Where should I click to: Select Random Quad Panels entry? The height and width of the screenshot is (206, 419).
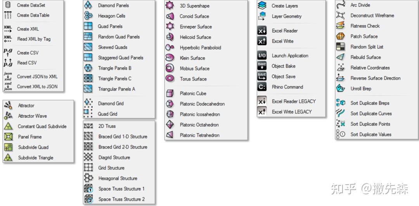119,37
